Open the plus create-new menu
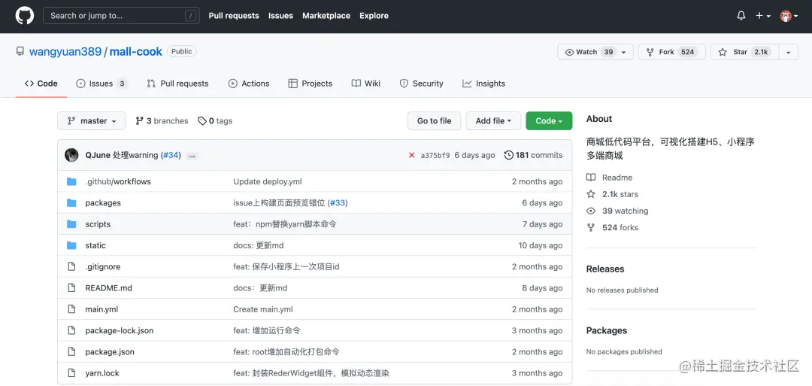 pyautogui.click(x=763, y=16)
